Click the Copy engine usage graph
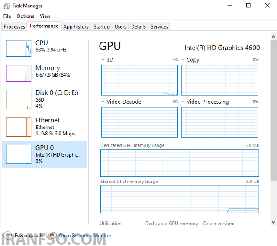 [219, 80]
